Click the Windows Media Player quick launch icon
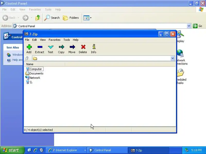The height and width of the screenshot is (154, 206). click(41, 150)
